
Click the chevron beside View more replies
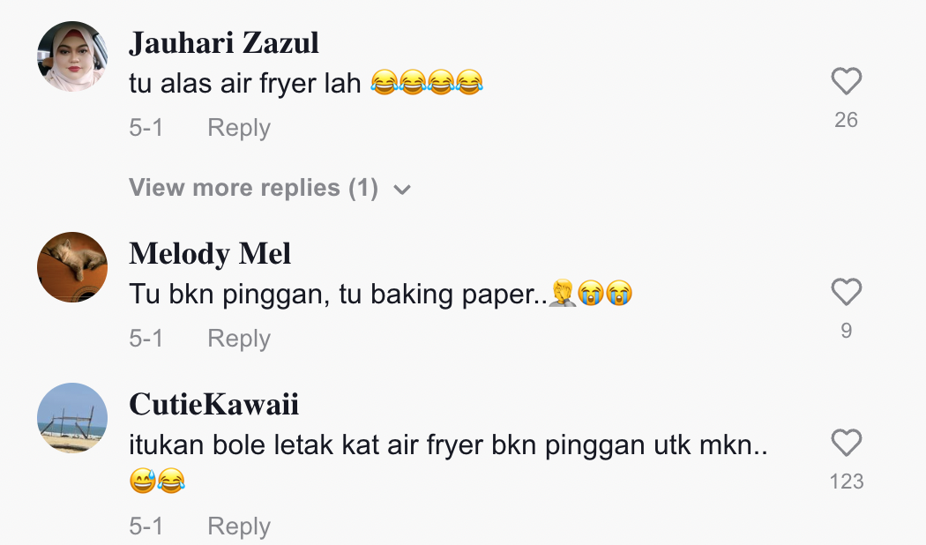coord(402,190)
